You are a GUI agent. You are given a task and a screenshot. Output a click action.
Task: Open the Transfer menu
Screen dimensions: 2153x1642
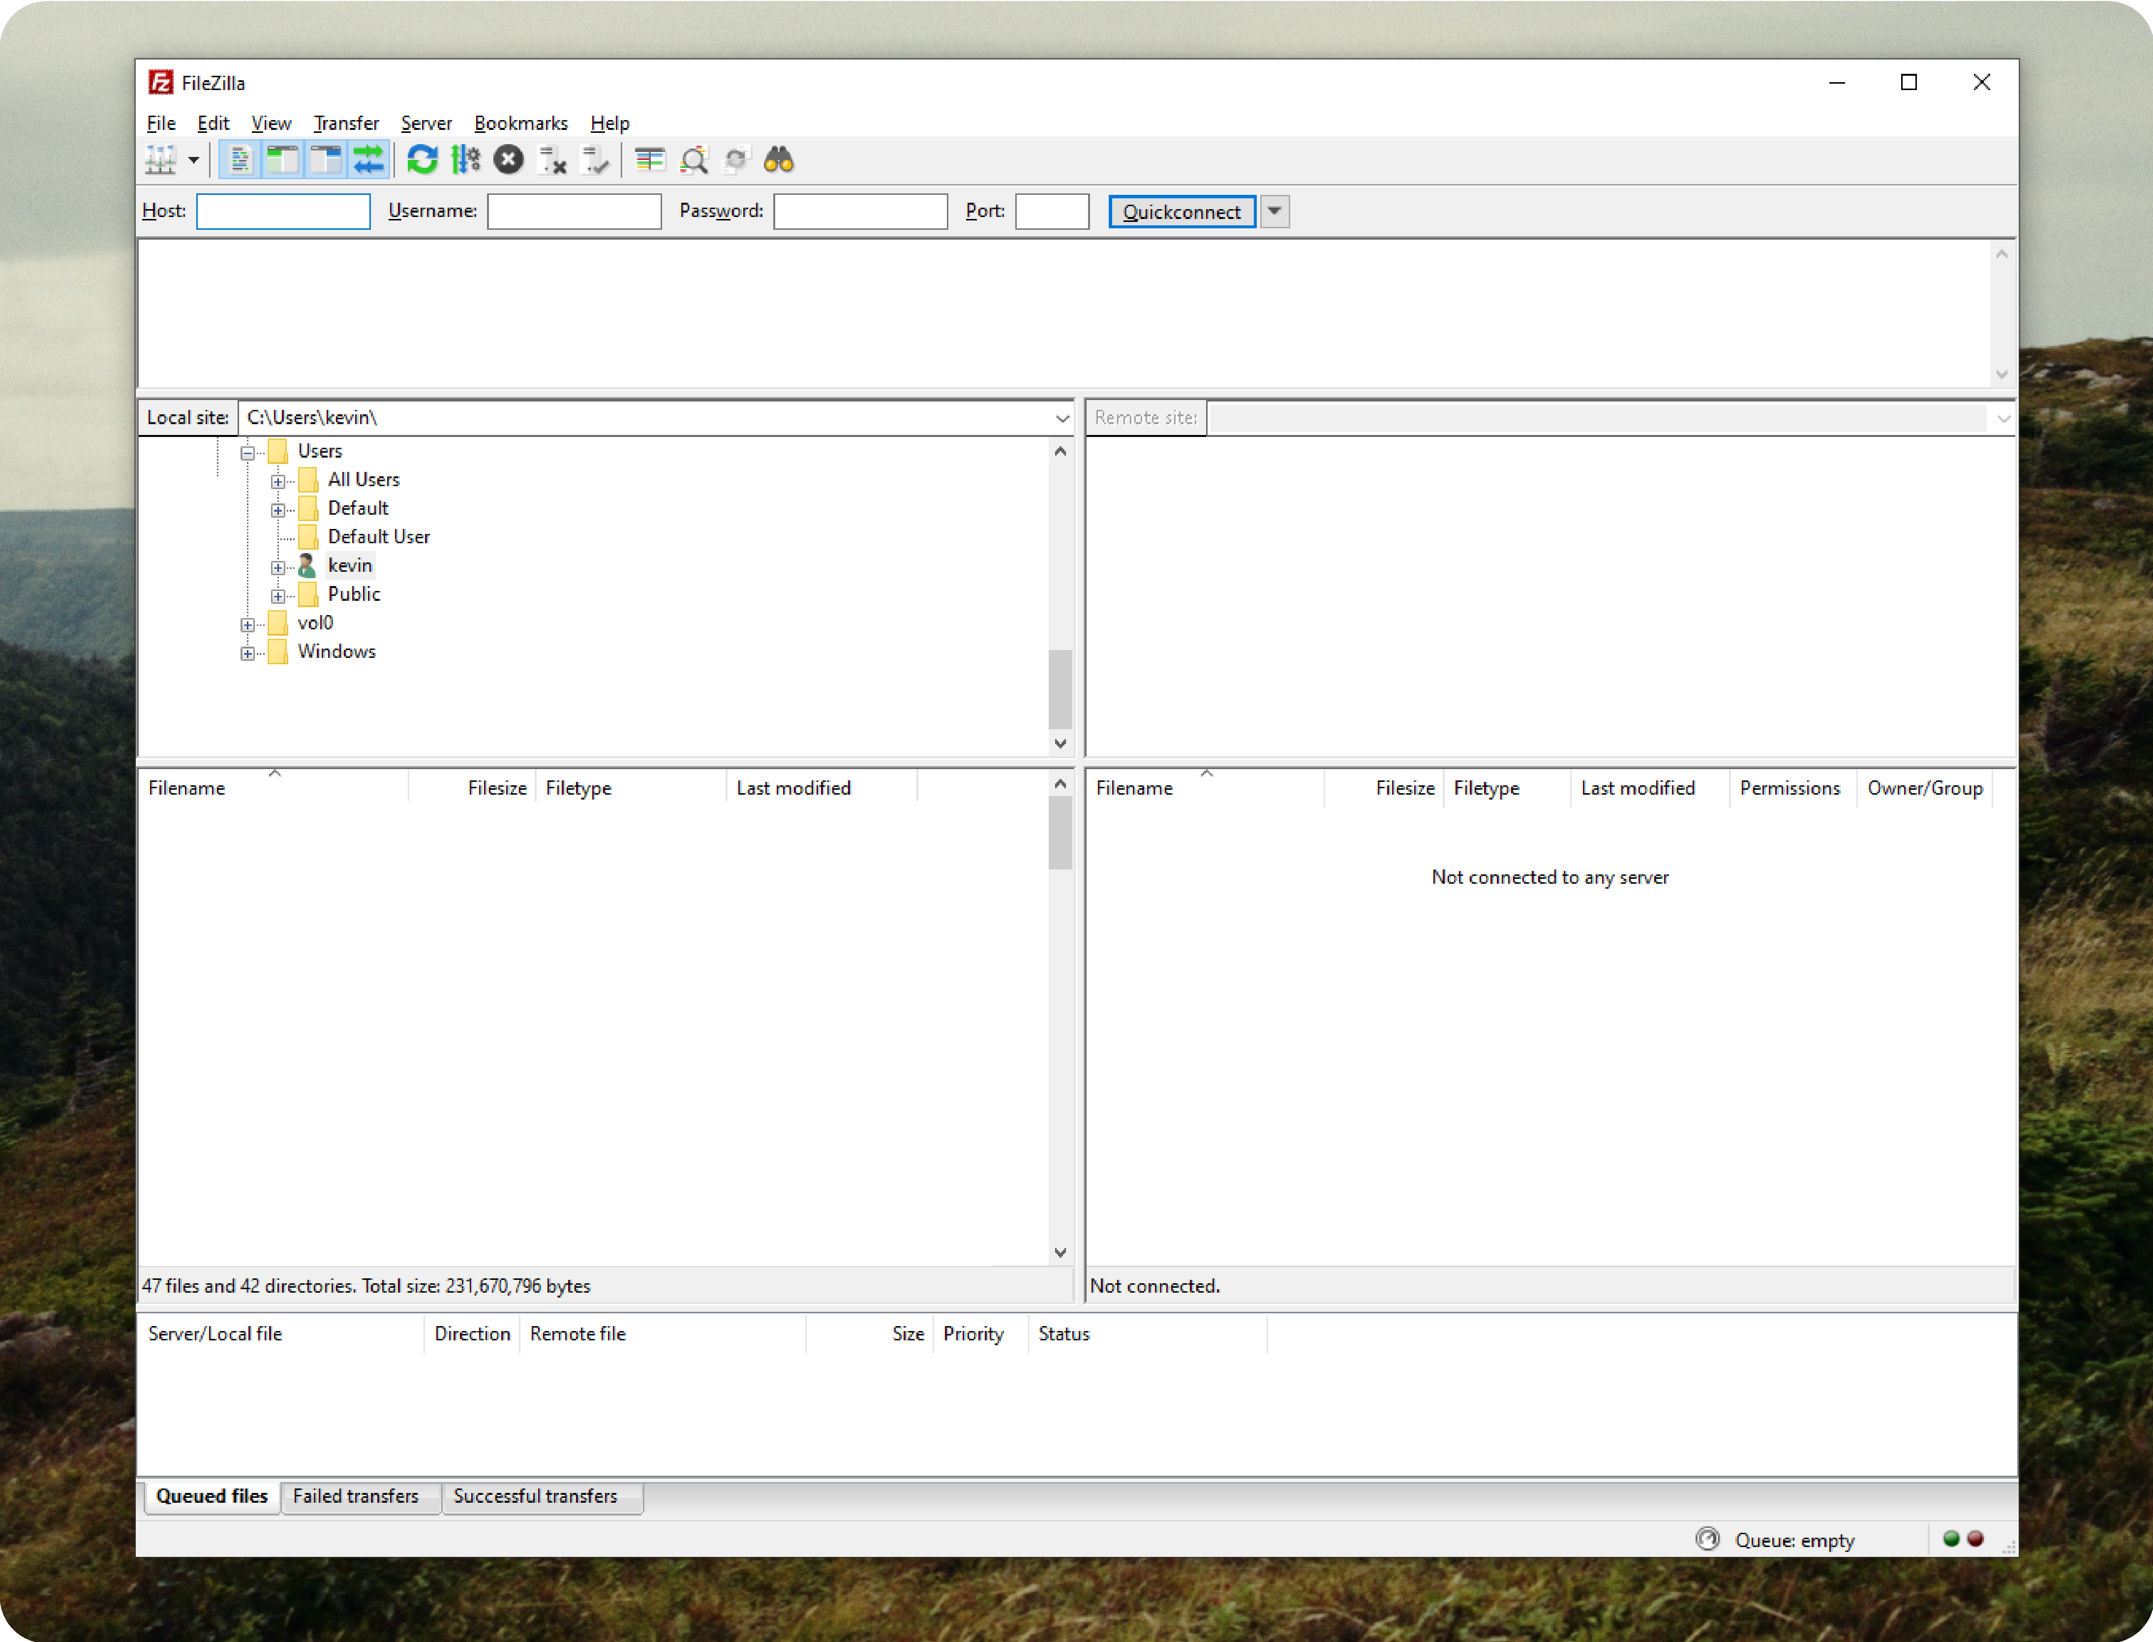tap(346, 123)
